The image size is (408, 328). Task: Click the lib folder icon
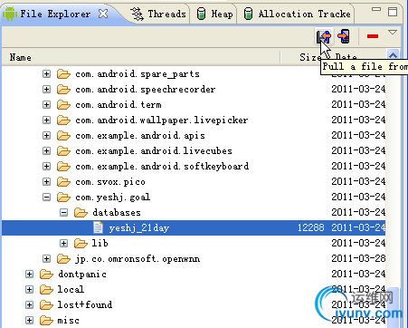coord(81,244)
